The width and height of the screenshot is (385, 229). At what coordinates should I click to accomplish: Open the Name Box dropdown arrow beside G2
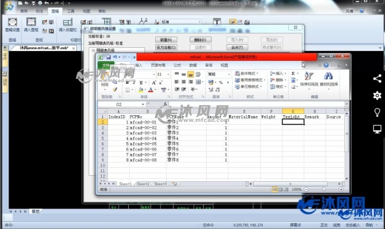(143, 104)
